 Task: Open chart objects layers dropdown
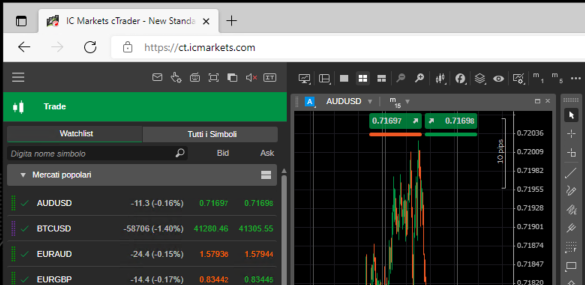click(x=480, y=78)
